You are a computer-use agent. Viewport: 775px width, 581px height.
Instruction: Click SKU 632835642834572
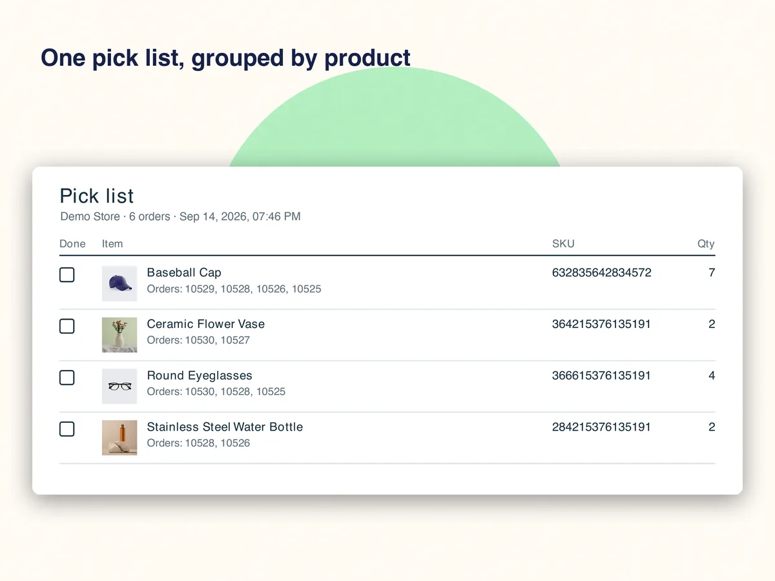[602, 272]
